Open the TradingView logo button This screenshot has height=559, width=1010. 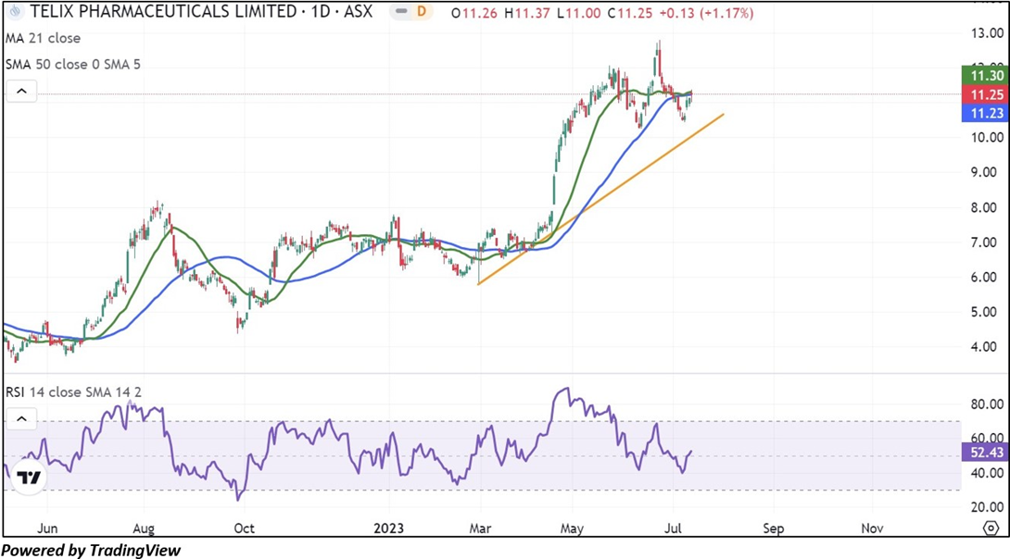pos(29,478)
